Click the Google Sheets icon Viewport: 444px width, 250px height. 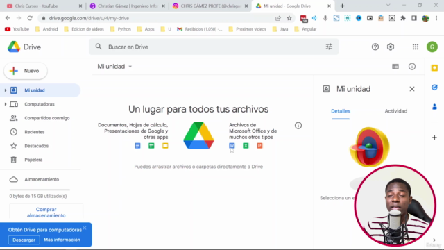pyautogui.click(x=151, y=146)
